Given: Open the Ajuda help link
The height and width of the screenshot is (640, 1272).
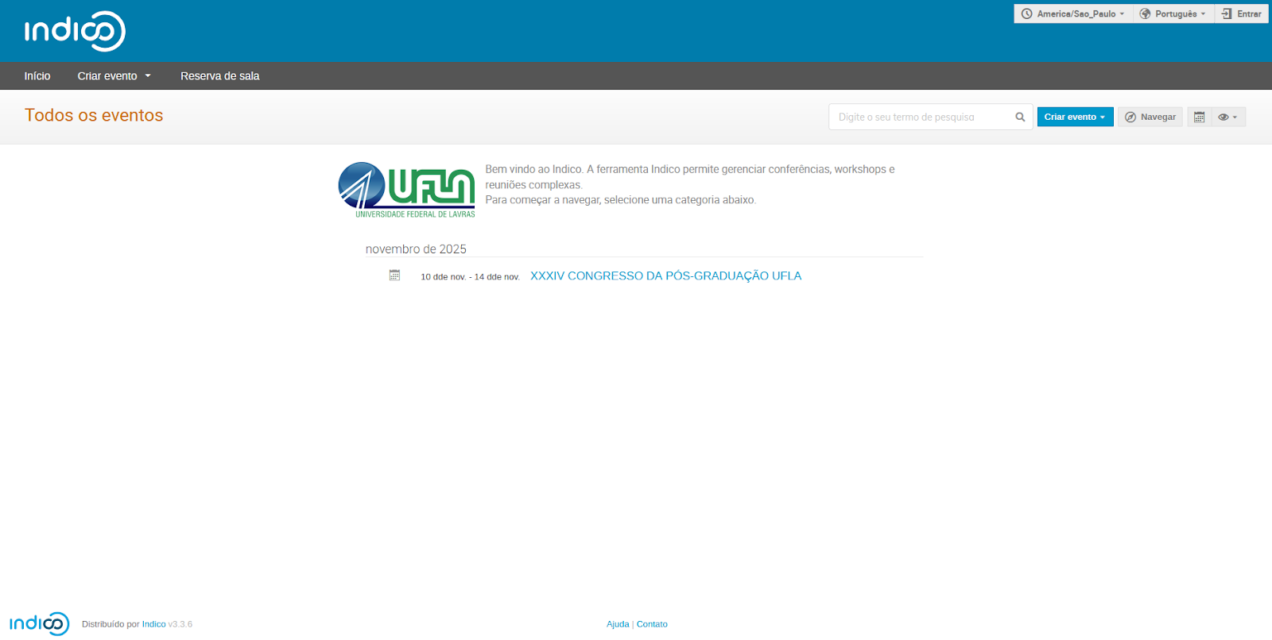Looking at the screenshot, I should pyautogui.click(x=618, y=624).
